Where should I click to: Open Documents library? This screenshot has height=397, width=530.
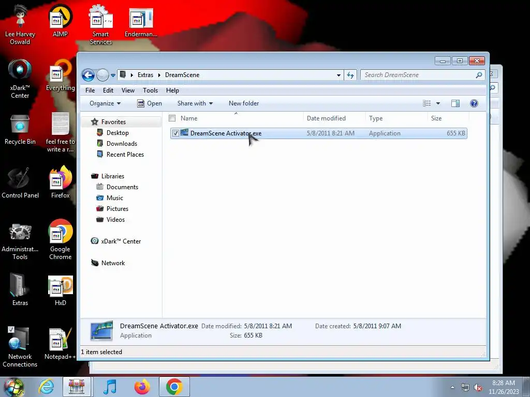click(122, 187)
